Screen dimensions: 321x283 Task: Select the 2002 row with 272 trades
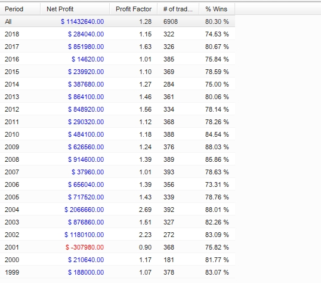(118, 235)
